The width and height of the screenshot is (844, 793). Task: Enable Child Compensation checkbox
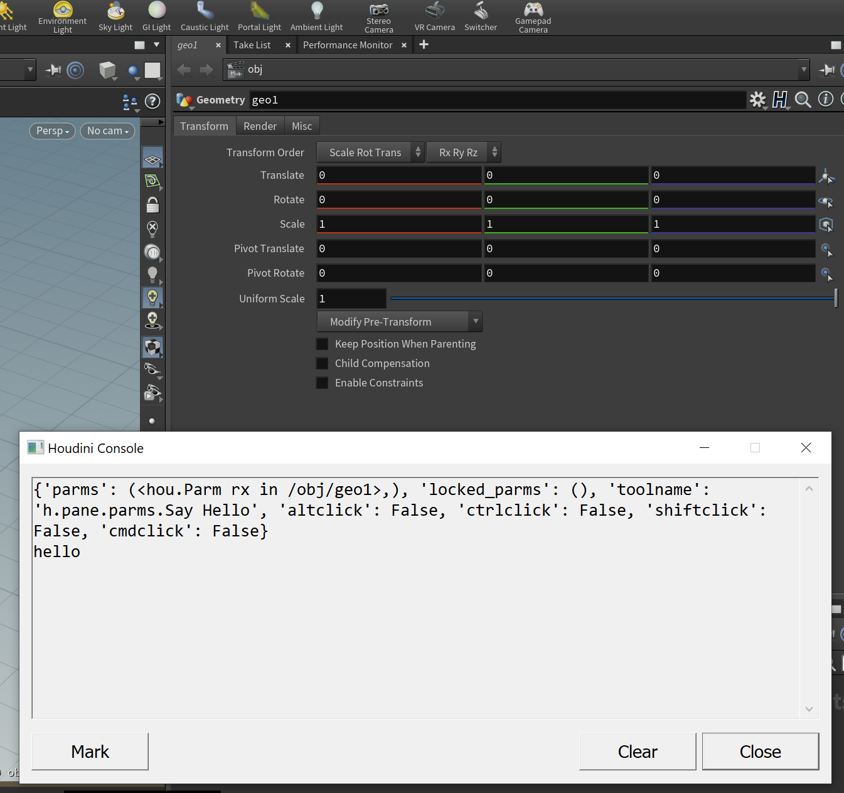322,363
